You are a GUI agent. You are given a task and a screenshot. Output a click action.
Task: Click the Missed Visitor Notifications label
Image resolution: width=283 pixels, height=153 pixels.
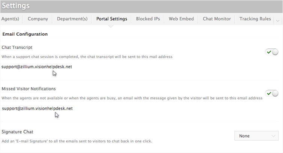tap(29, 89)
